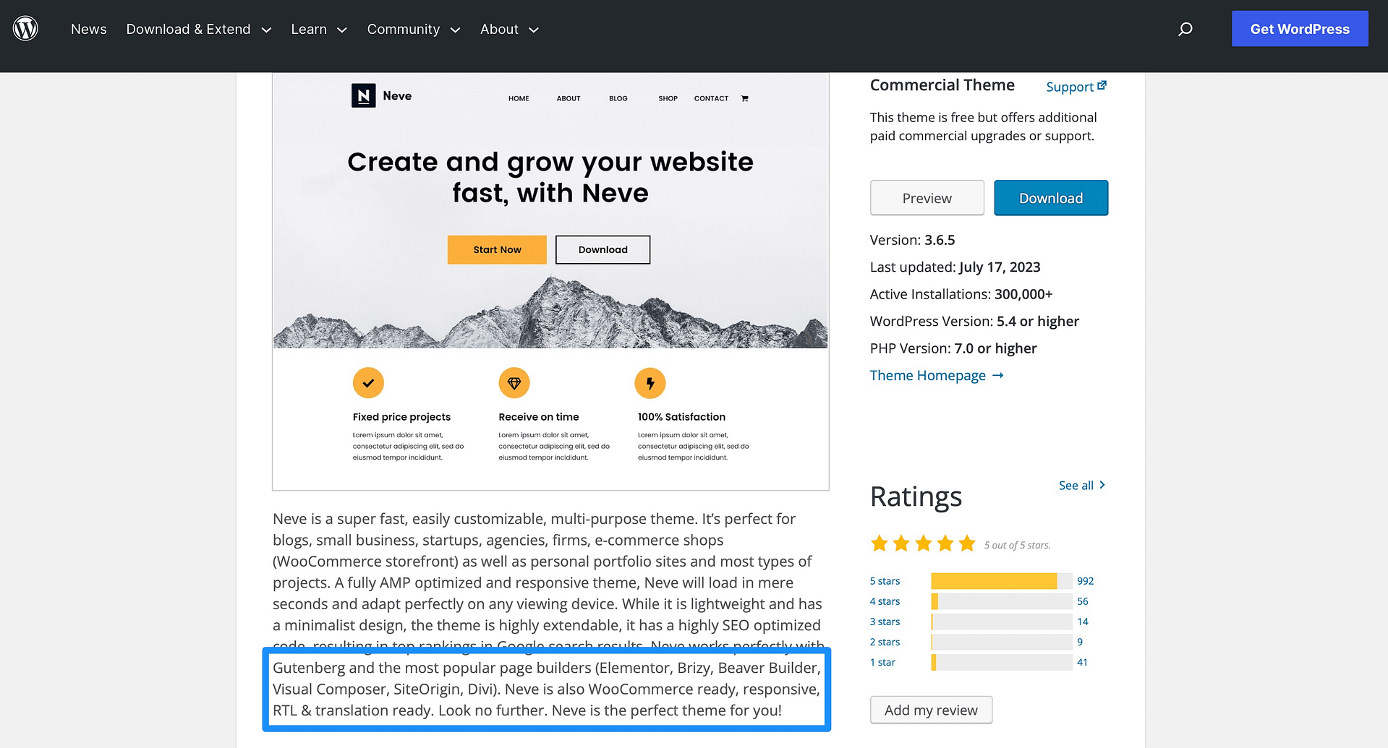Open the search magnifier icon
This screenshot has width=1388, height=748.
point(1185,29)
